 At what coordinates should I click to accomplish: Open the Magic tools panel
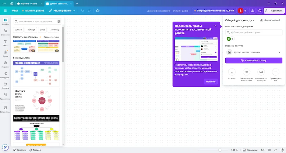5,109
